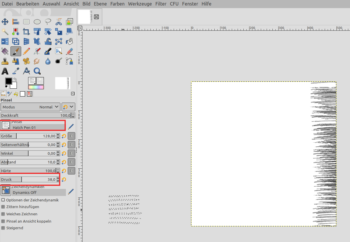The width and height of the screenshot is (350, 242).
Task: Select the Eraser tool
Action: (x=69, y=51)
